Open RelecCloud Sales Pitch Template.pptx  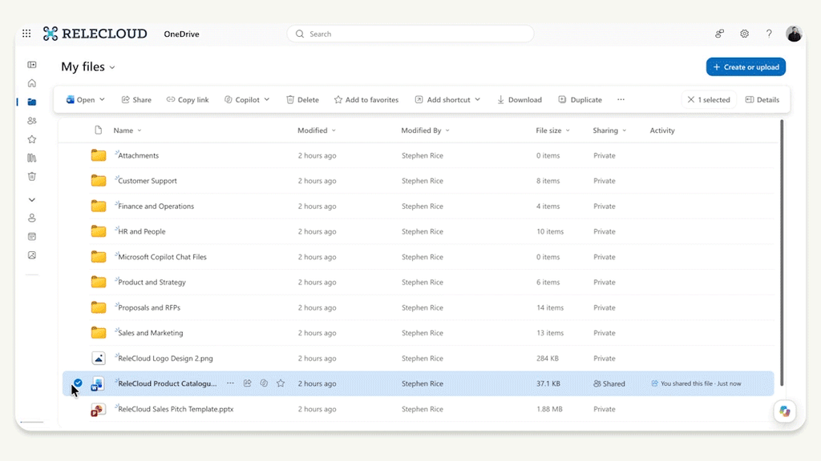tap(176, 409)
